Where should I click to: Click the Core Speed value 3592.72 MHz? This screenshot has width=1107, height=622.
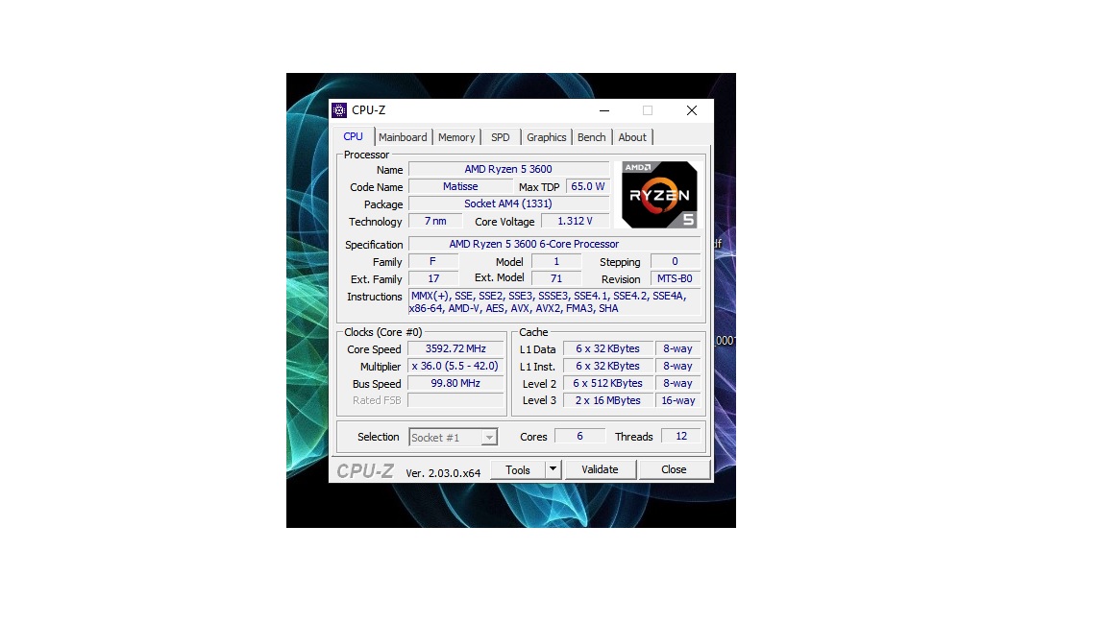click(455, 349)
